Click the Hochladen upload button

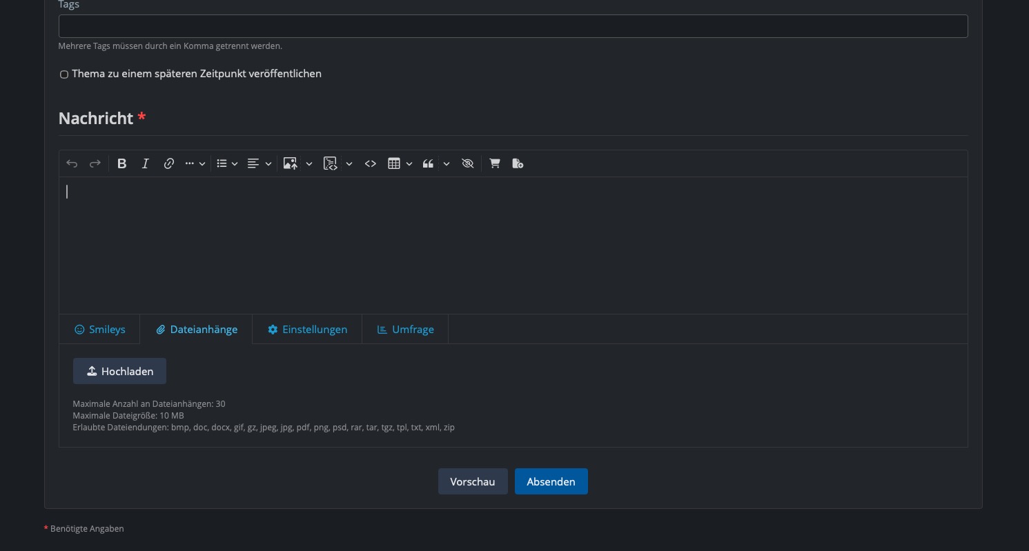tap(119, 371)
